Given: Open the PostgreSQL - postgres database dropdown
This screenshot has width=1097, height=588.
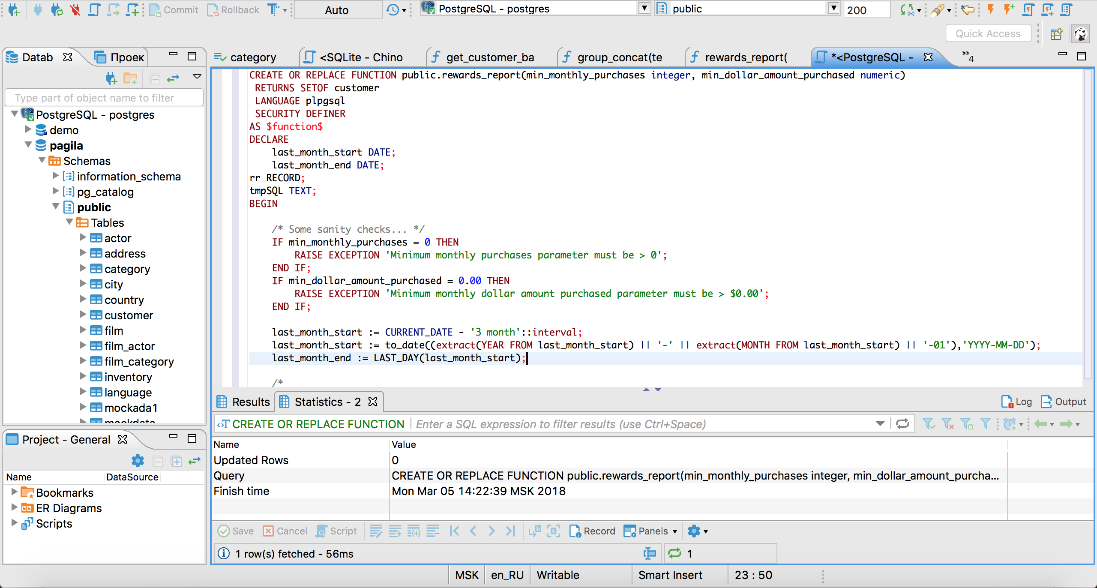Looking at the screenshot, I should point(642,9).
